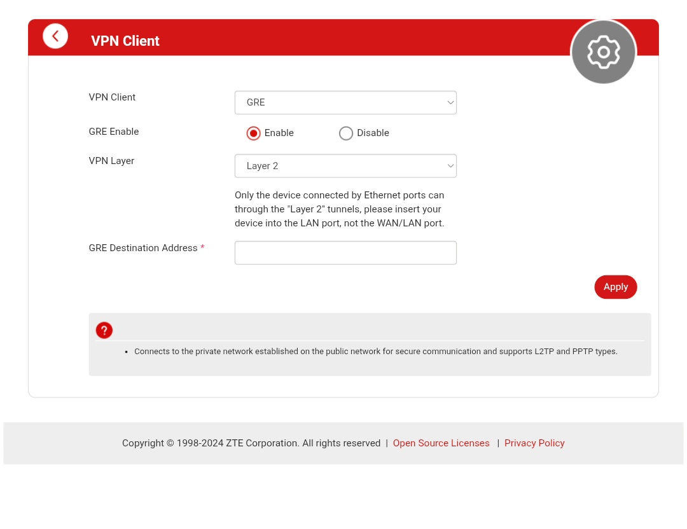Click the help description about L2TP and PPTP
Screen dimensions: 687x529
pyautogui.click(x=375, y=351)
